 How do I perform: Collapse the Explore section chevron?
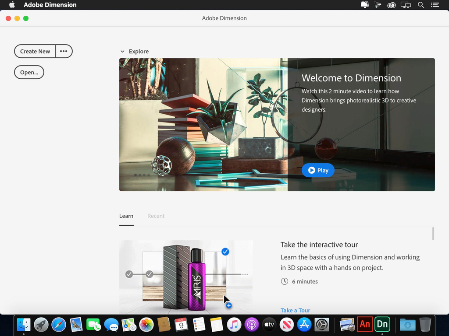pos(122,52)
